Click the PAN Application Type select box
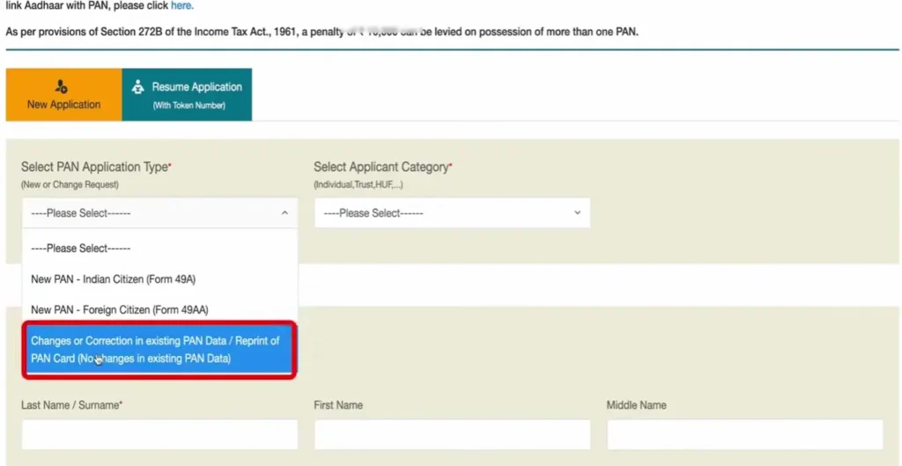 click(159, 213)
